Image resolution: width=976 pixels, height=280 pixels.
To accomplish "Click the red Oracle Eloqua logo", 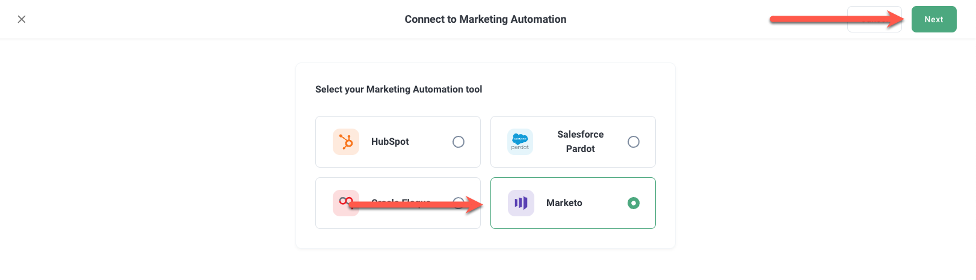I will [x=345, y=202].
